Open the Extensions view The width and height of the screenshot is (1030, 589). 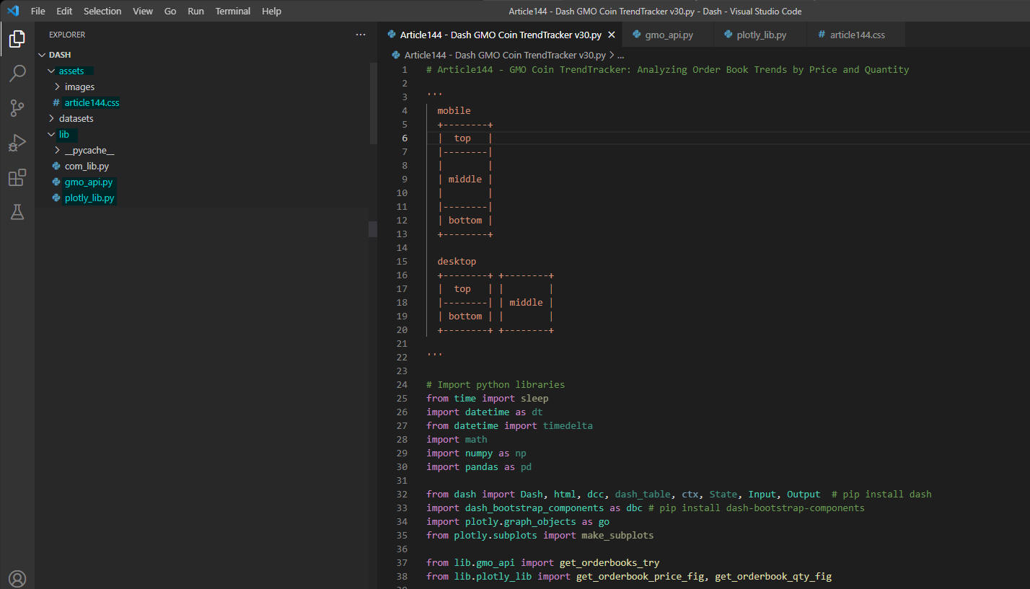click(17, 177)
